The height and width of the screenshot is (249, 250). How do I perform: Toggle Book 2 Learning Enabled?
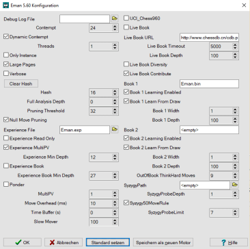[x=126, y=138]
